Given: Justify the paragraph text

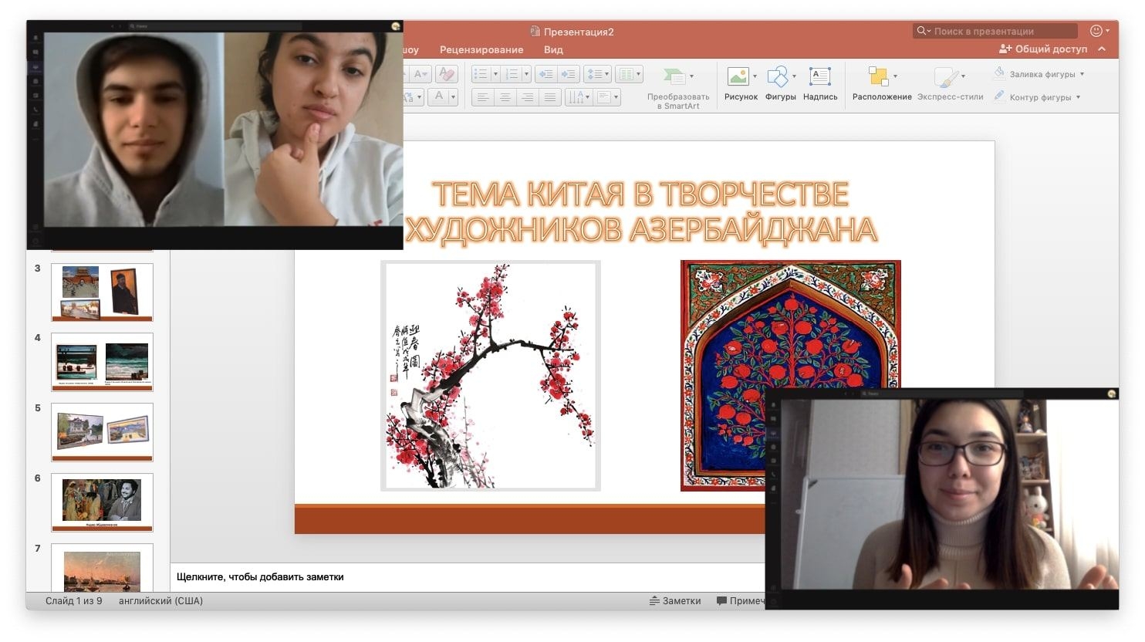Looking at the screenshot, I should (550, 97).
